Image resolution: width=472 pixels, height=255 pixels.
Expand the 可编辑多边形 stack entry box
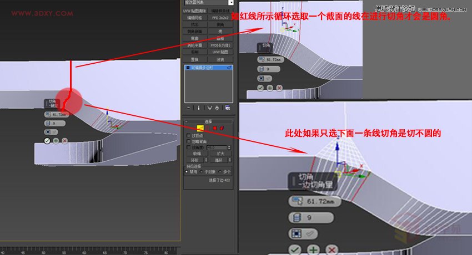pos(188,68)
